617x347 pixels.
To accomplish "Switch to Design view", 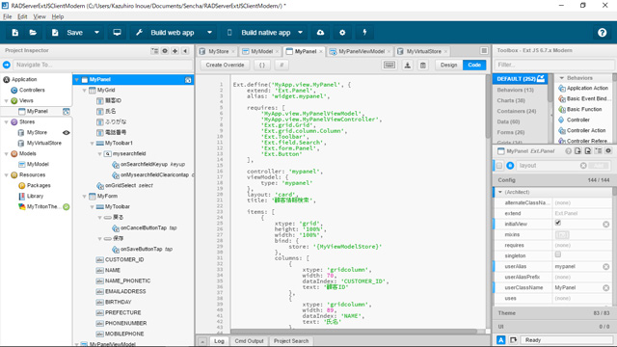I will pos(448,65).
